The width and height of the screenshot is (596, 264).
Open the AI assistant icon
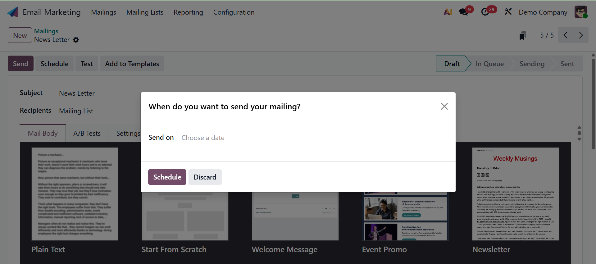click(448, 12)
